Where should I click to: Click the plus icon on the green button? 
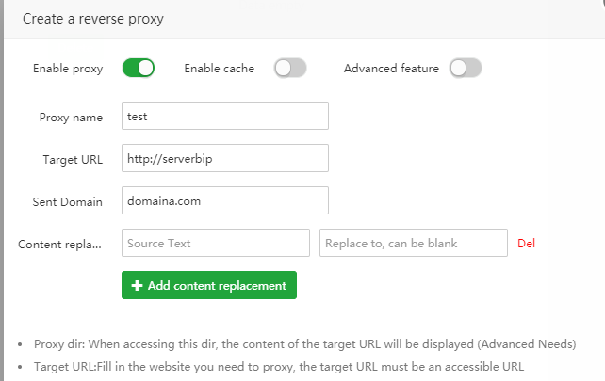(x=136, y=286)
